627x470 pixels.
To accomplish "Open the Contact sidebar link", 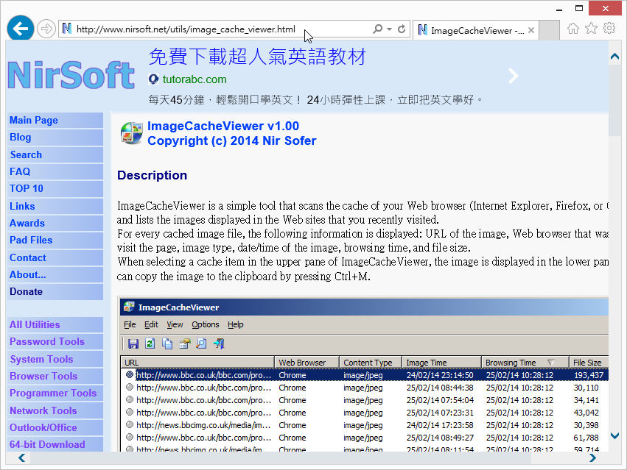I will 55,257.
